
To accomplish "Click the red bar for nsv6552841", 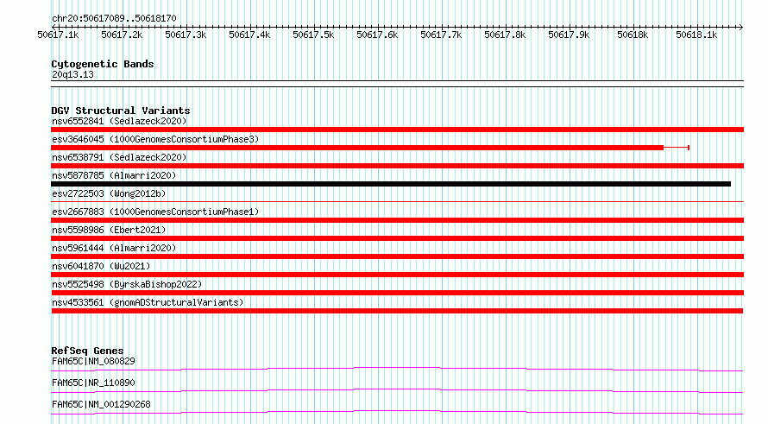I will 397,130.
